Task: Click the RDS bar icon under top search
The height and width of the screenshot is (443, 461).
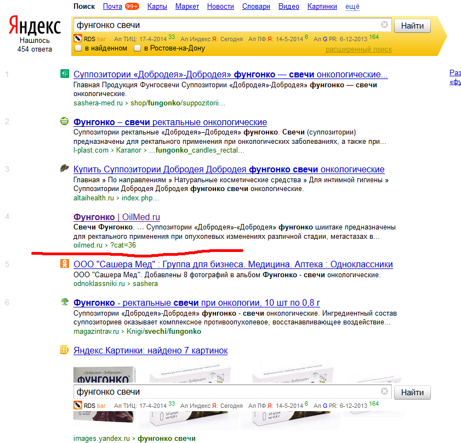Action: [78, 38]
